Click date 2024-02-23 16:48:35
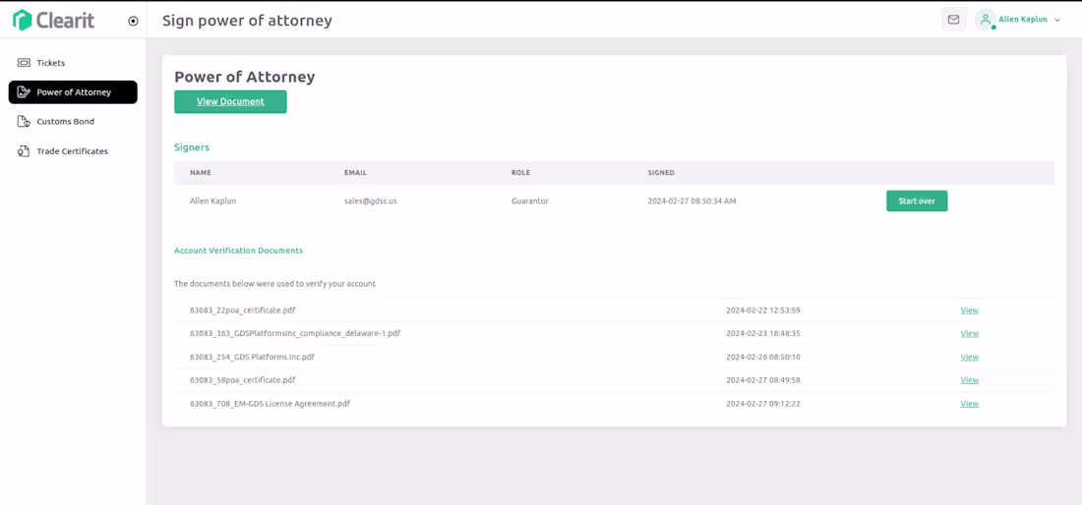This screenshot has height=505, width=1082. click(x=763, y=333)
